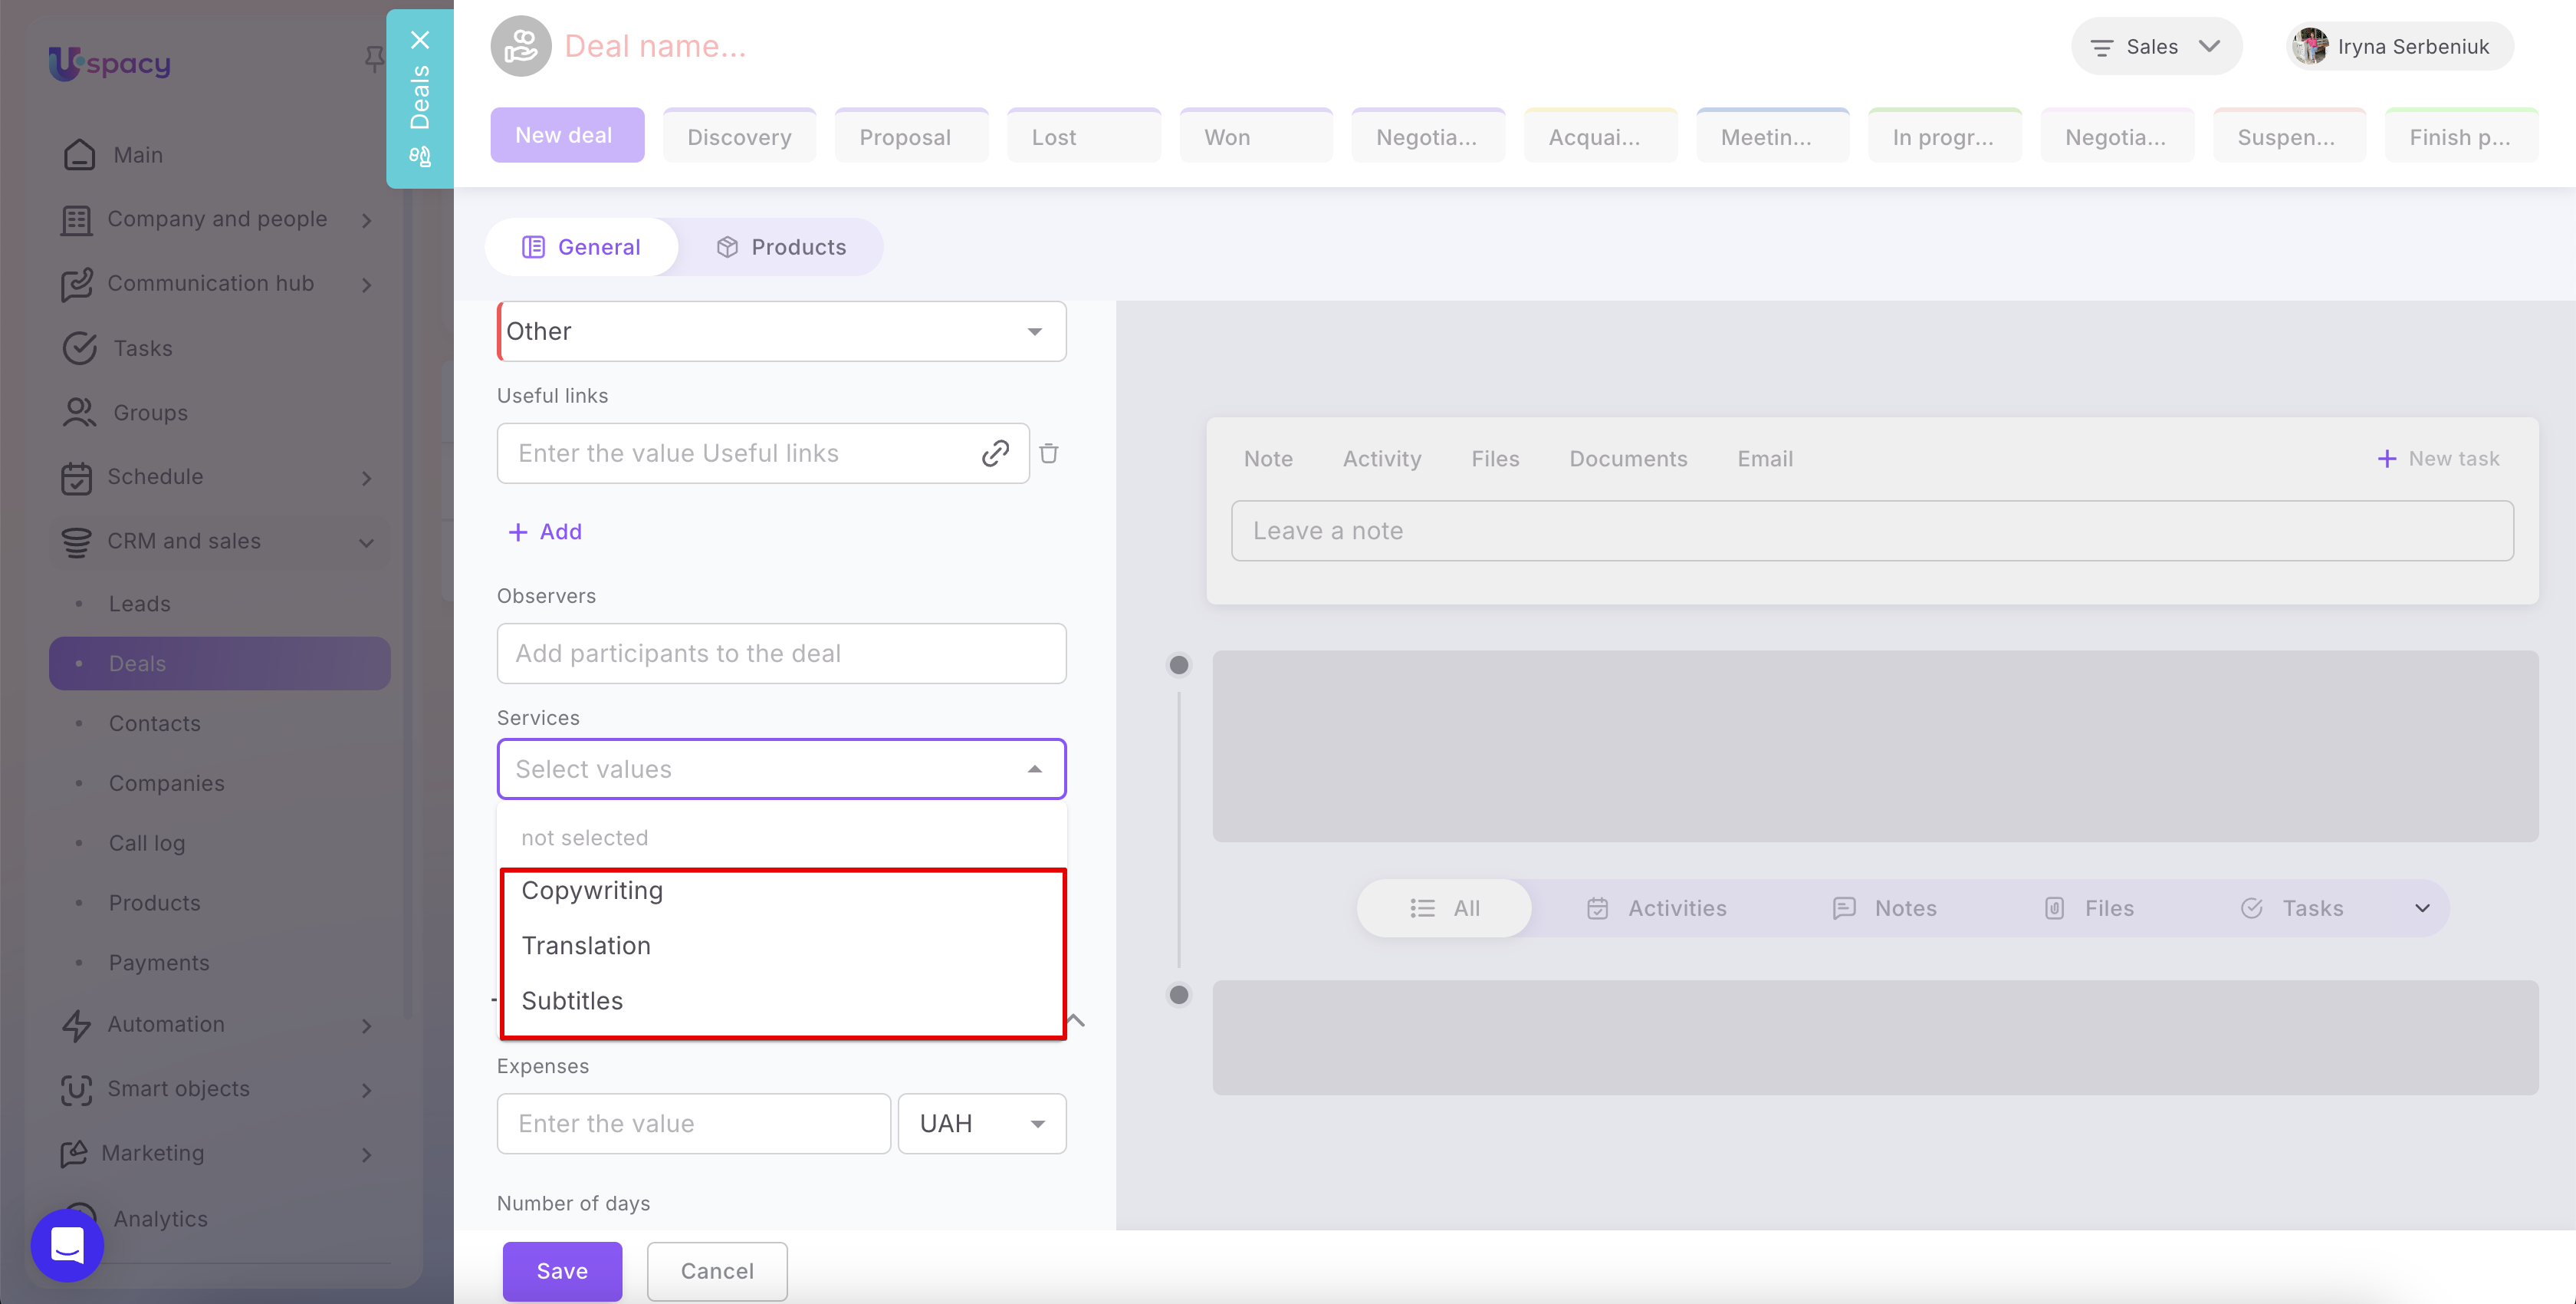The image size is (2576, 1304).
Task: Click the deal avatar icon
Action: [x=520, y=46]
